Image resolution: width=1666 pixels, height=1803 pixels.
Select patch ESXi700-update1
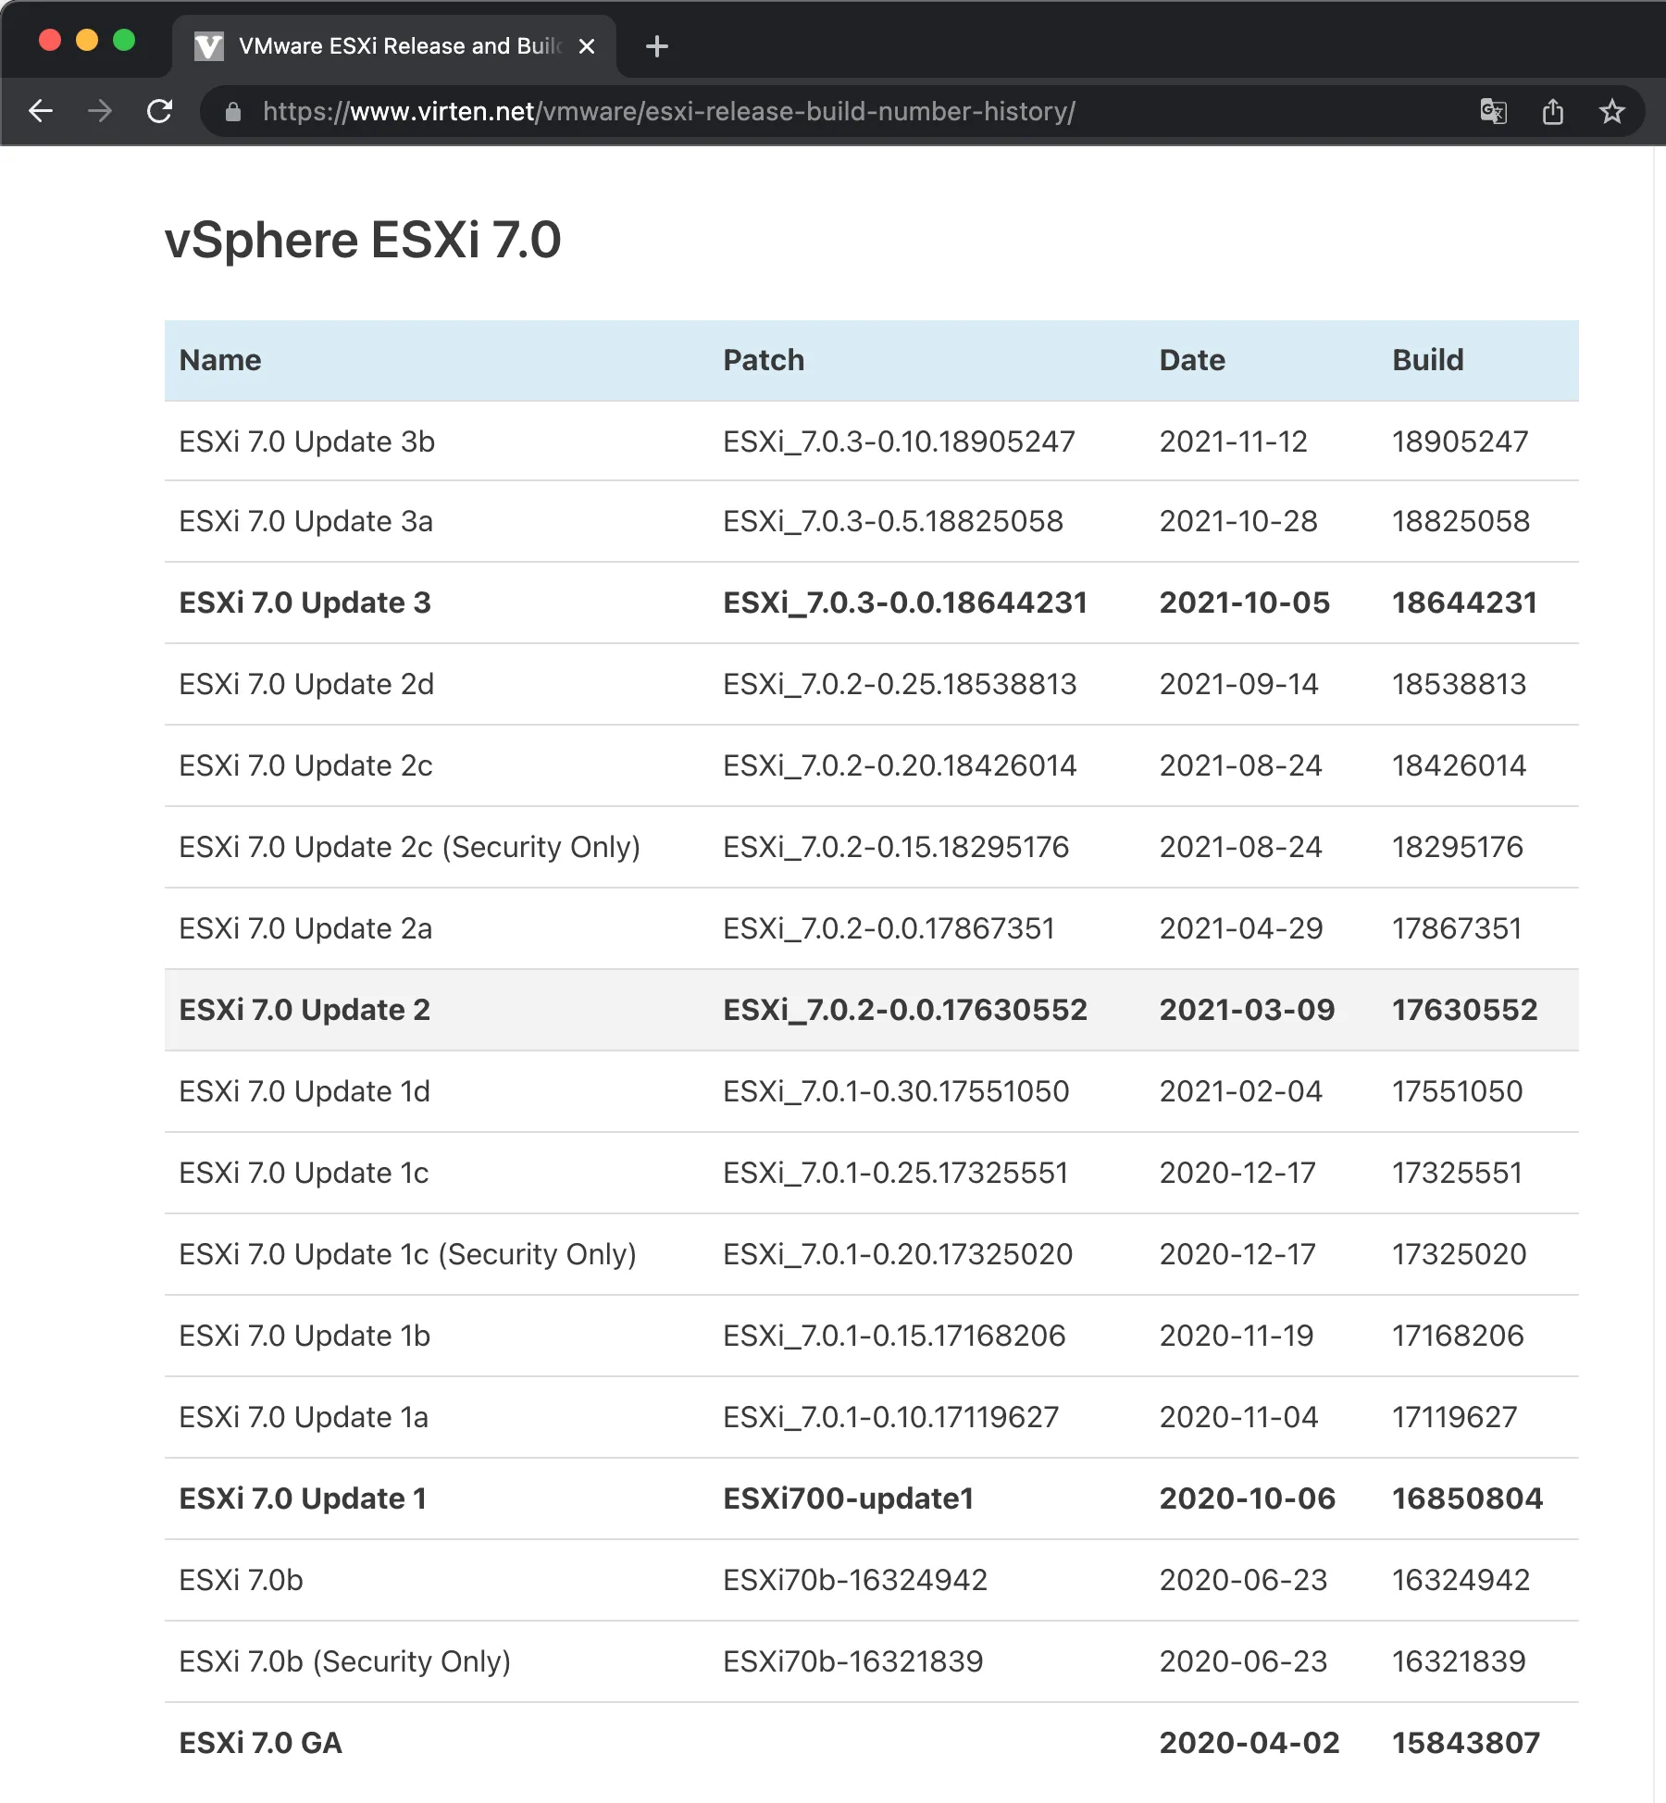point(849,1498)
